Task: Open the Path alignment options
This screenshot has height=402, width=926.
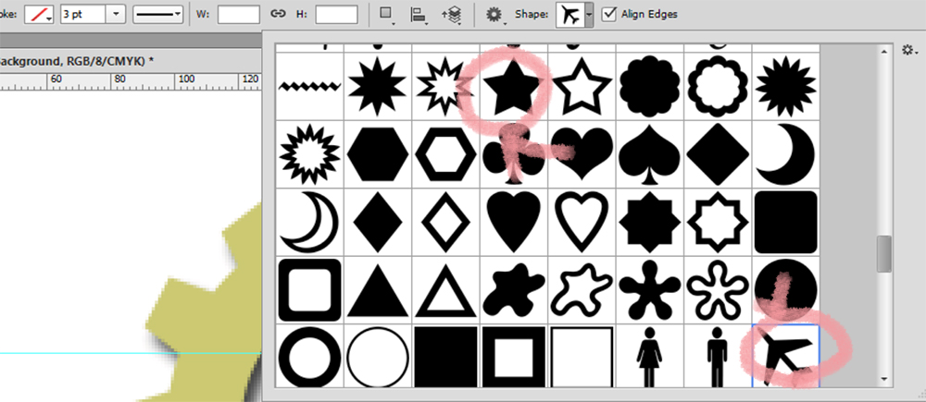Action: point(419,16)
